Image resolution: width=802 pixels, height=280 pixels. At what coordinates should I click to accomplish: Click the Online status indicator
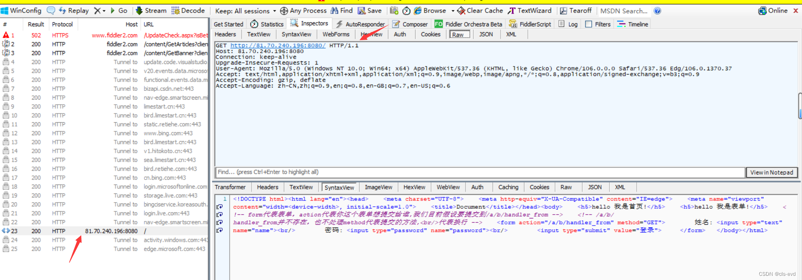[x=773, y=10]
